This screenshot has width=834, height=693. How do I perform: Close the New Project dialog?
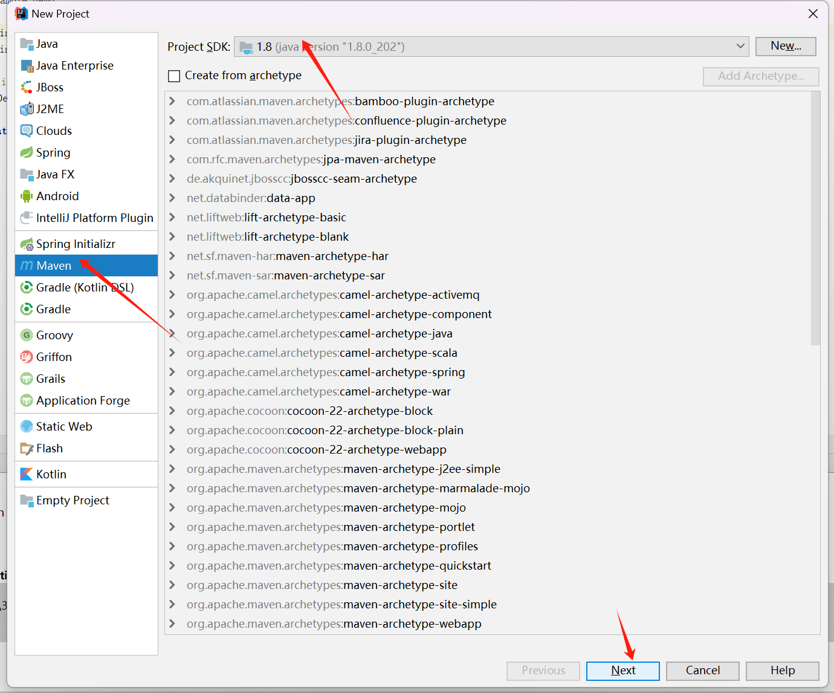813,13
